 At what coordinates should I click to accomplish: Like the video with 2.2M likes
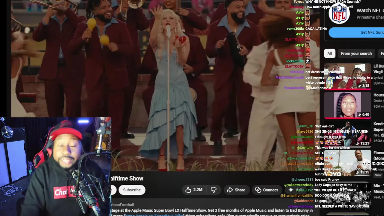[x=194, y=190]
